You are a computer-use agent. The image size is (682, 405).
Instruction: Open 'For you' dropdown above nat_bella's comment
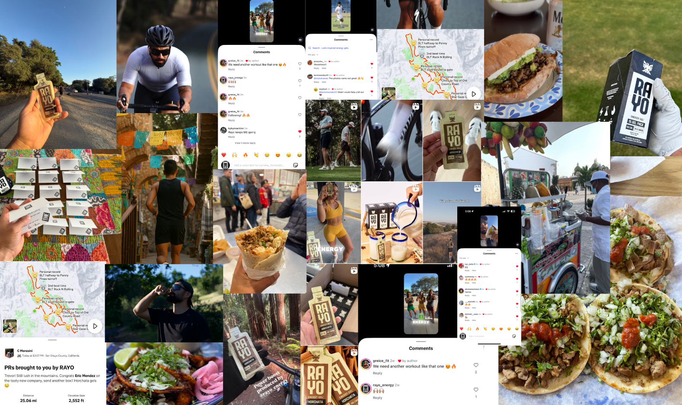pyautogui.click(x=464, y=258)
